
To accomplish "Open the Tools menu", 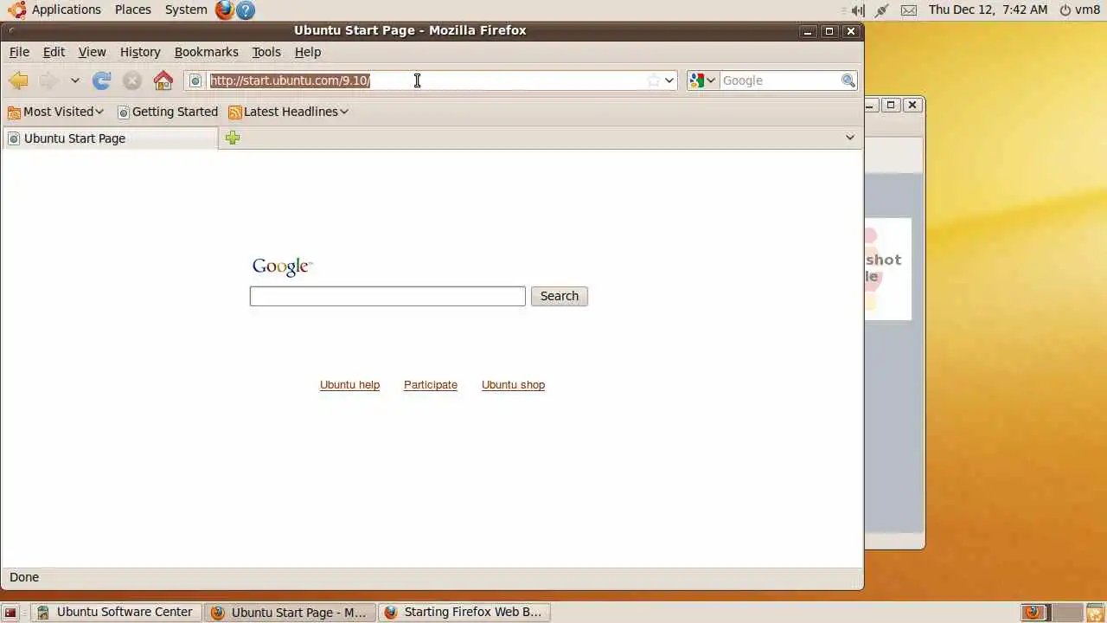I will coord(266,52).
